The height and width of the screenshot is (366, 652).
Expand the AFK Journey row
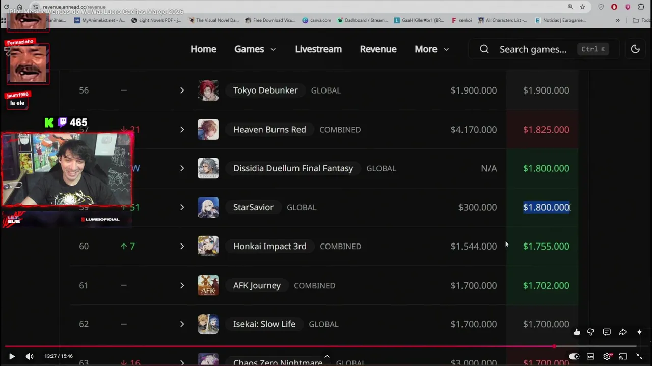pyautogui.click(x=182, y=285)
